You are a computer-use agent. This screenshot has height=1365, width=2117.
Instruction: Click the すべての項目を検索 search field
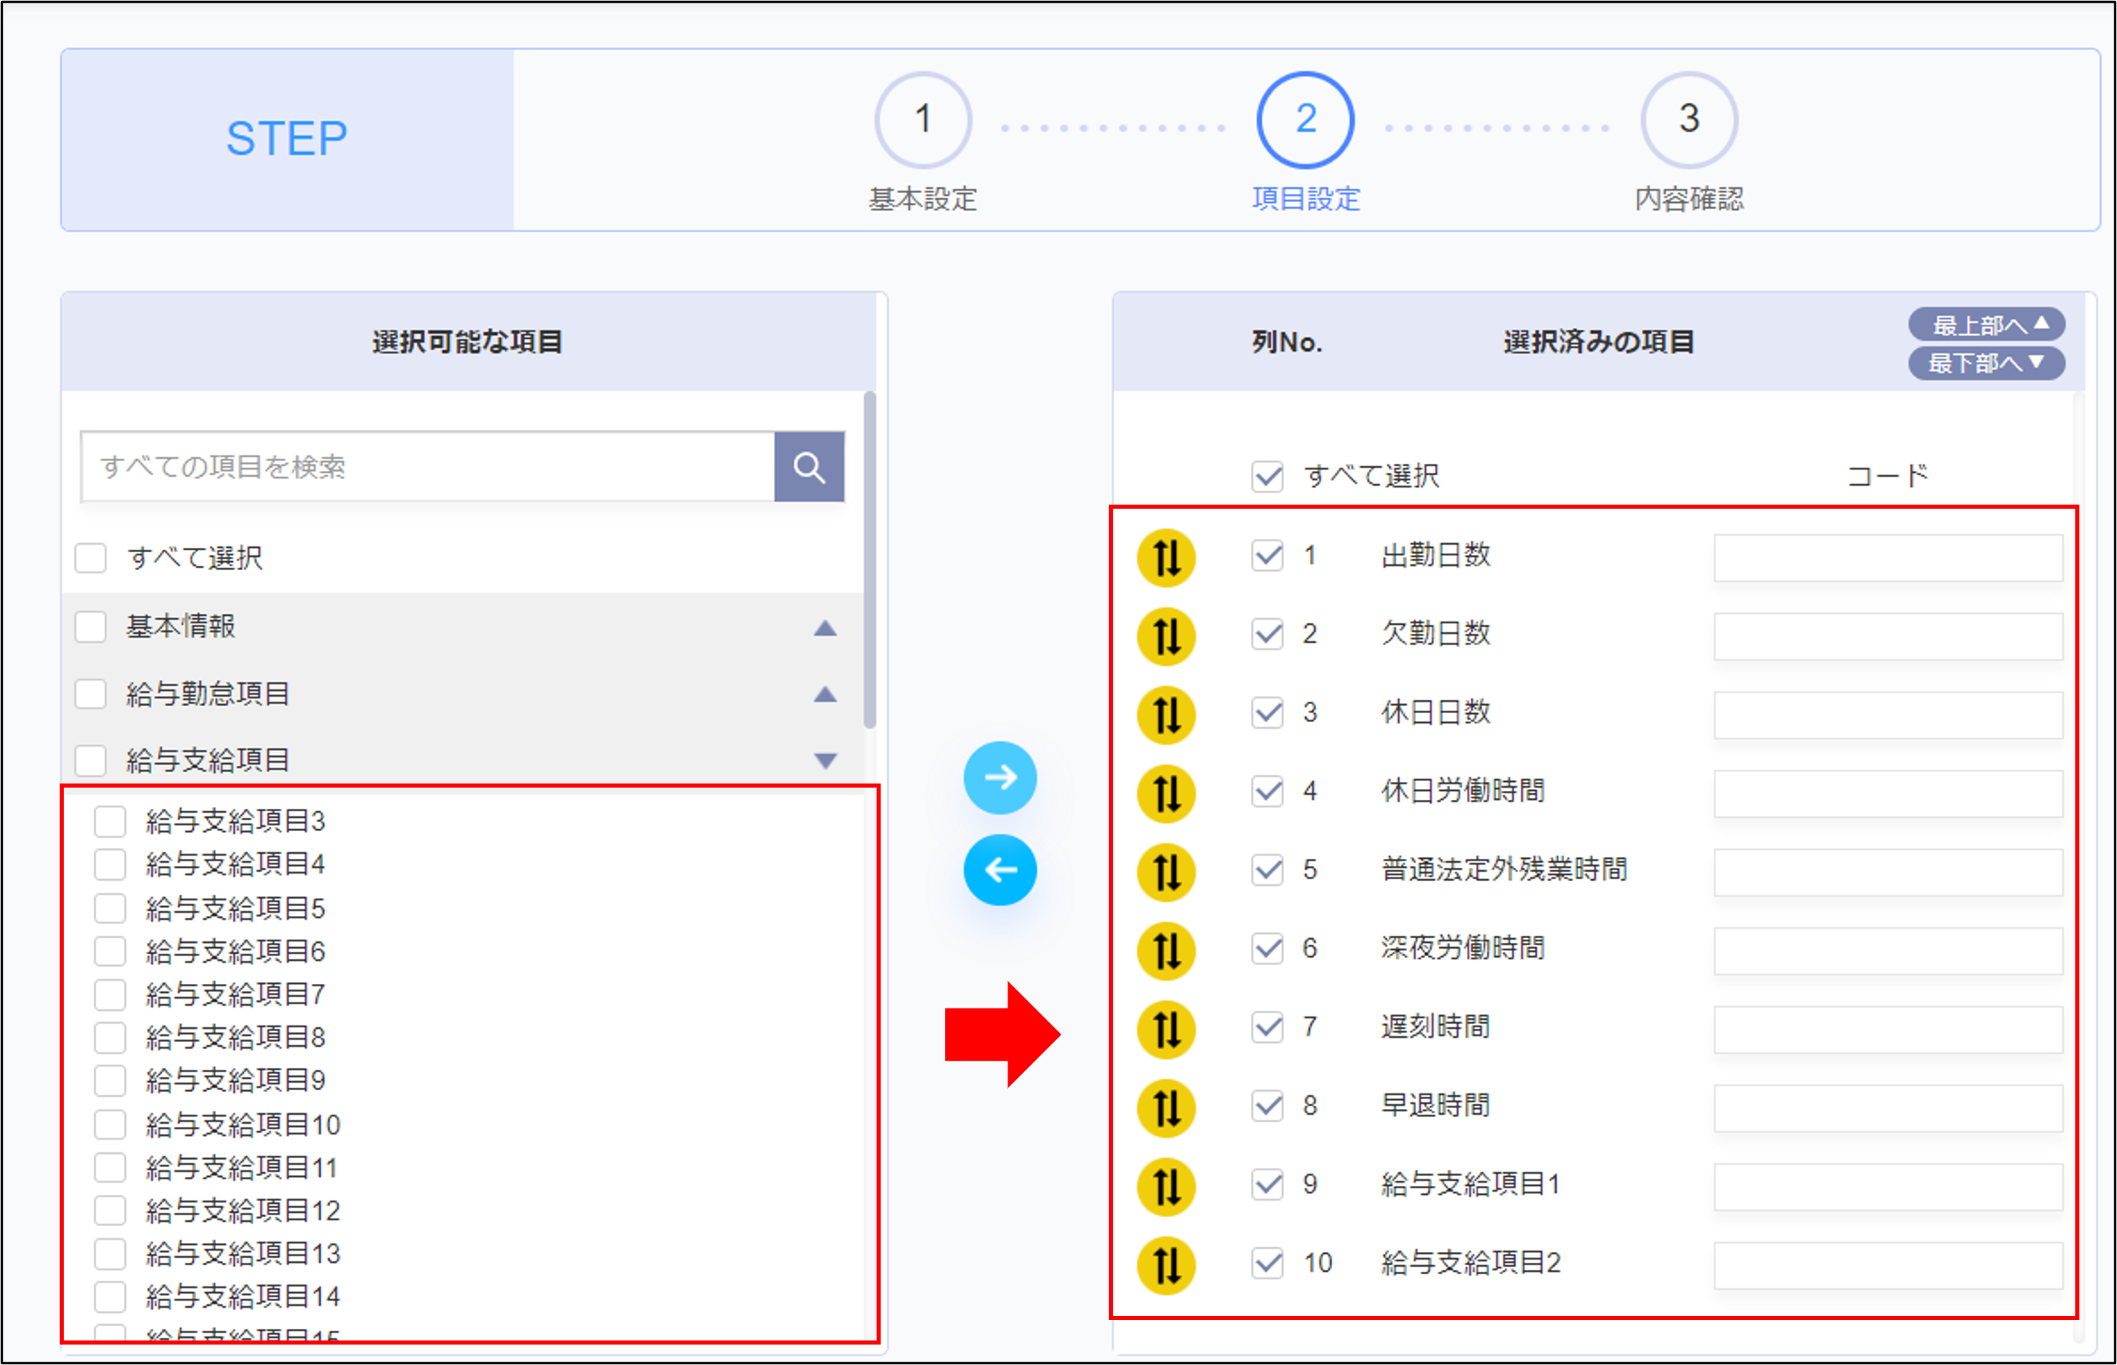(427, 466)
